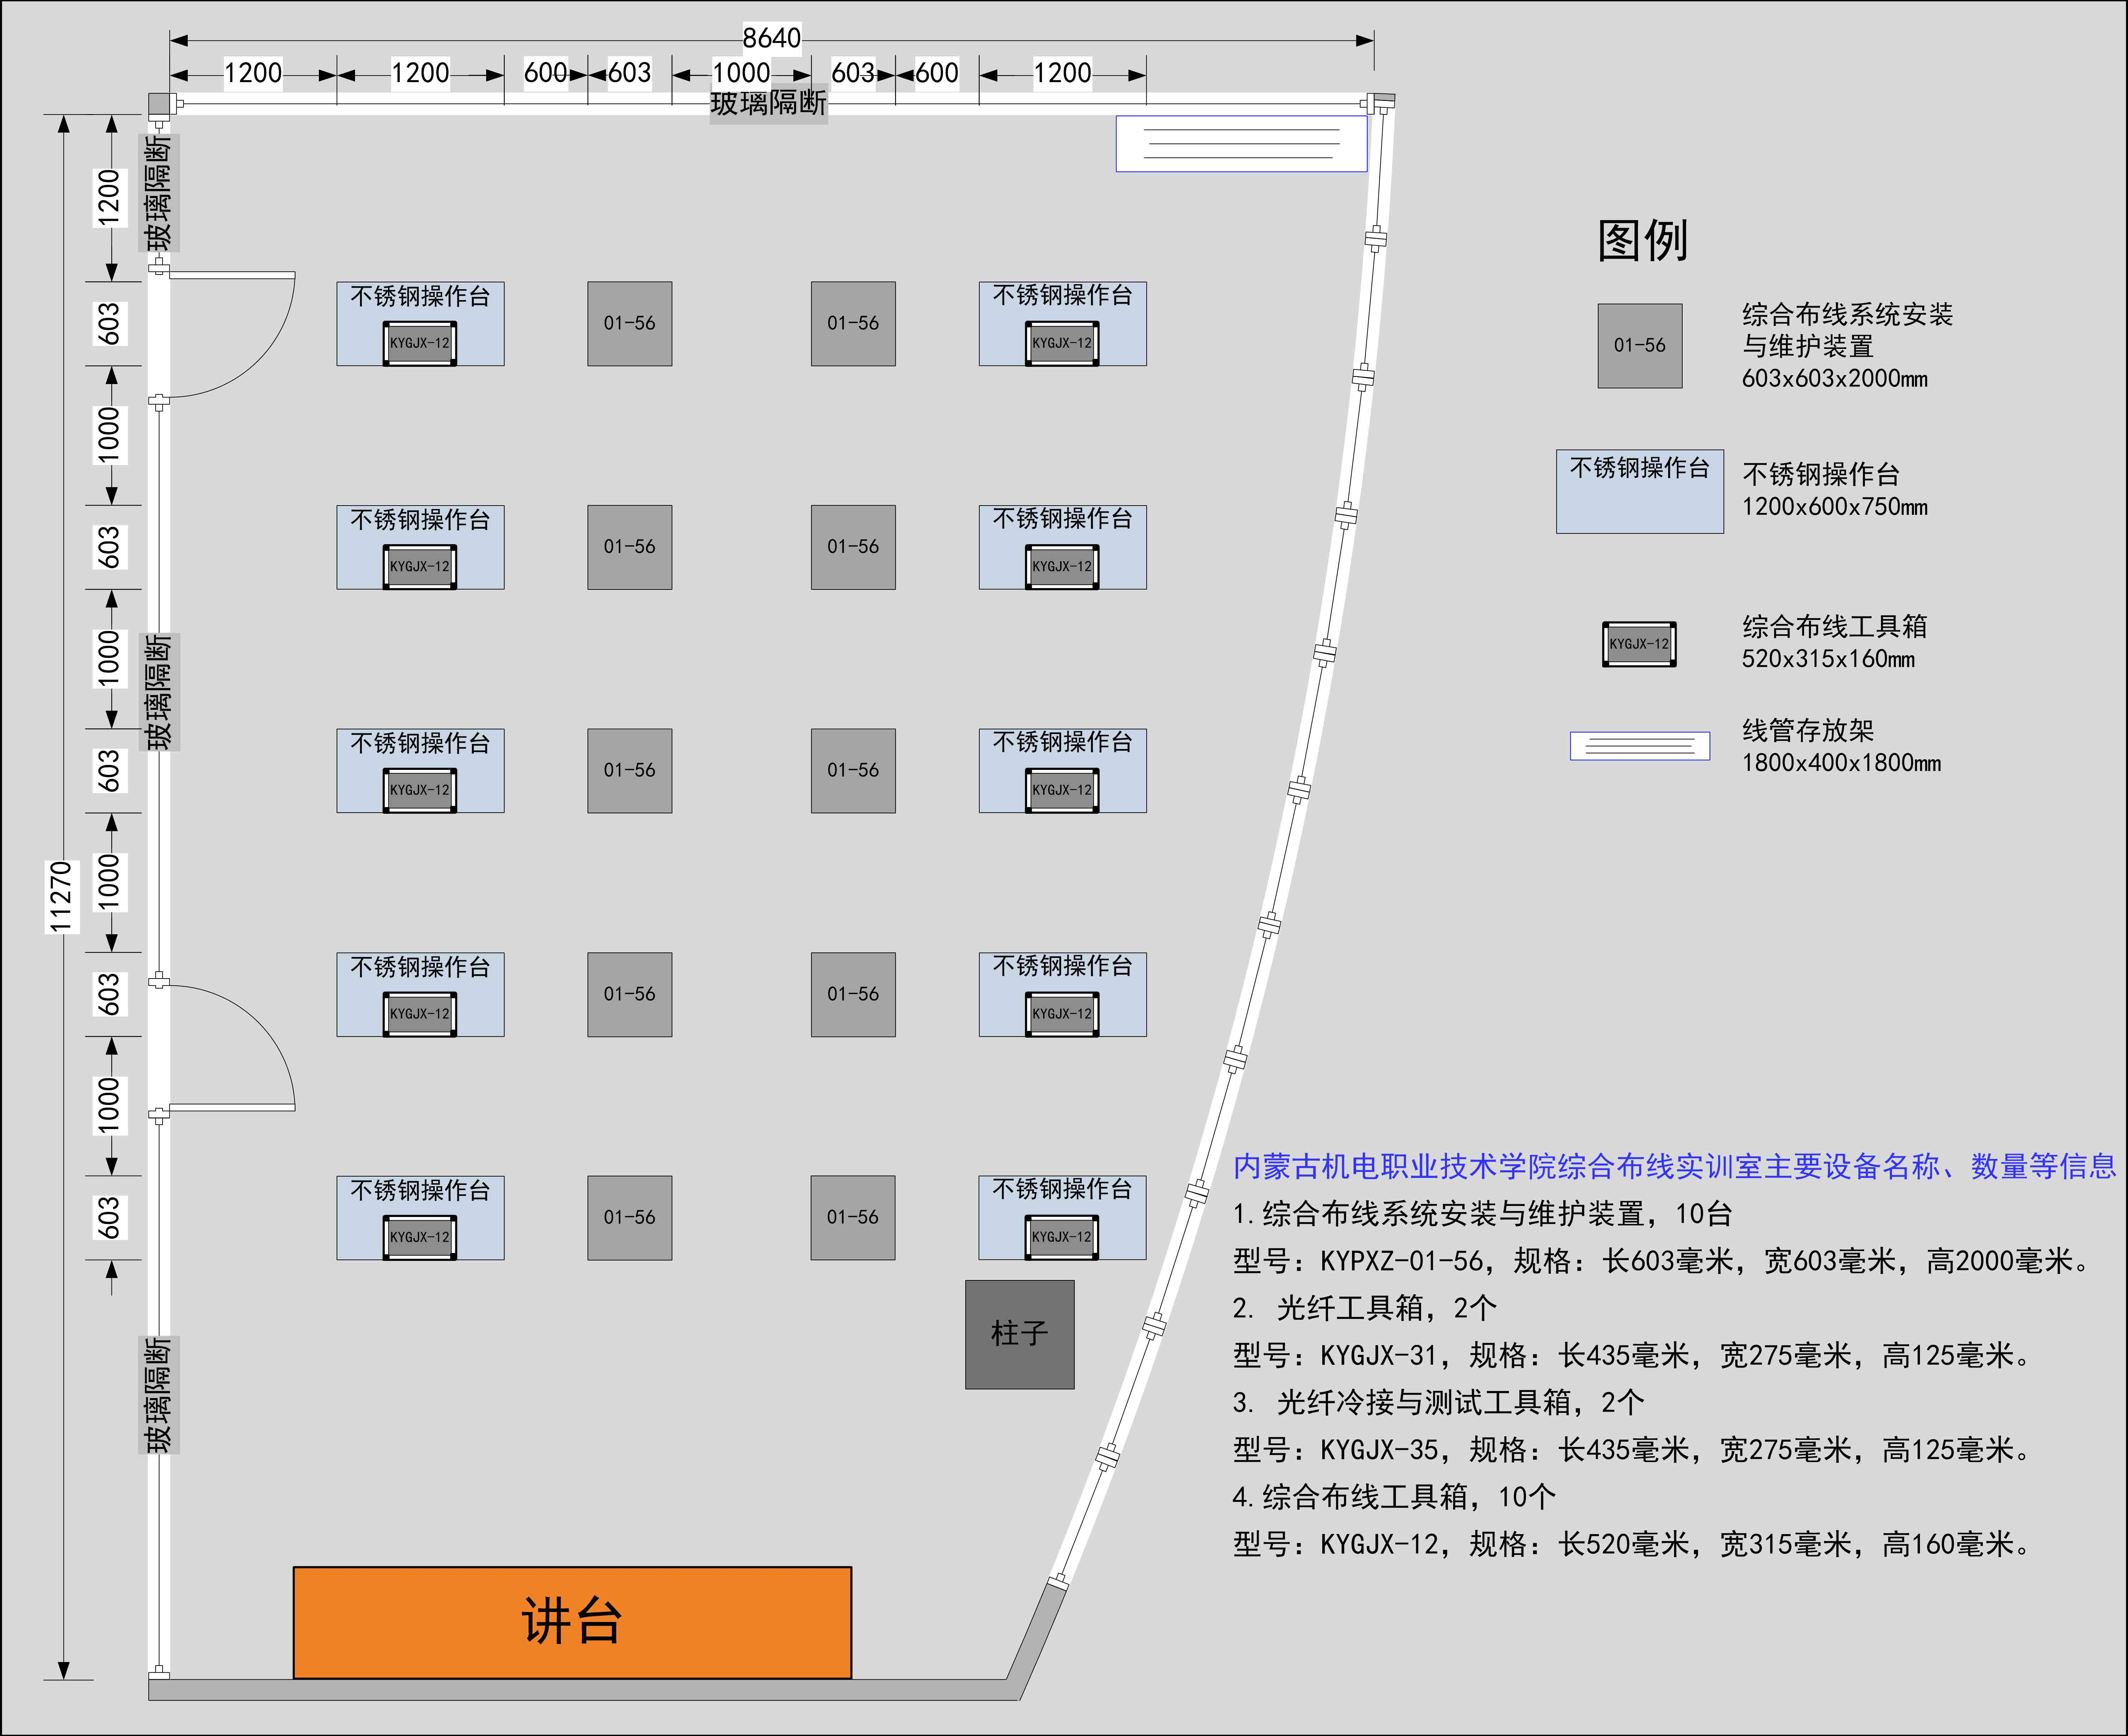Screen dimensions: 2128x1736
Task: Click the horizontal 玻璃隔断 label on the top wall
Action: 768,103
